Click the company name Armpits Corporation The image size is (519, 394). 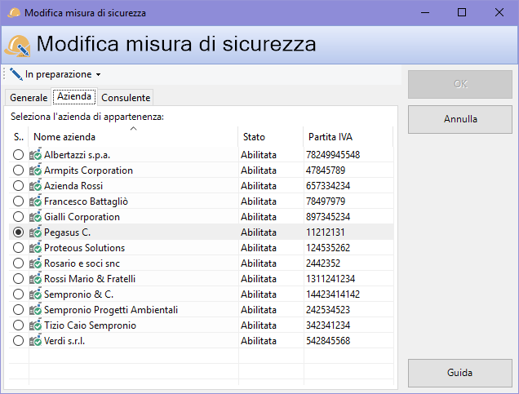coord(88,170)
